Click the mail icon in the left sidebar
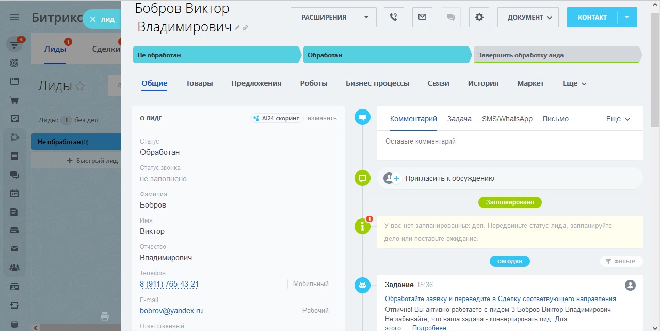 pyautogui.click(x=14, y=252)
